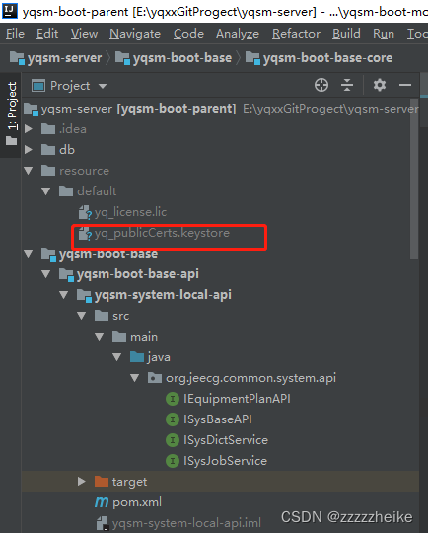Click yqsm-server in the breadcrumb bar
Viewport: 428px width, 533px height.
(x=55, y=58)
